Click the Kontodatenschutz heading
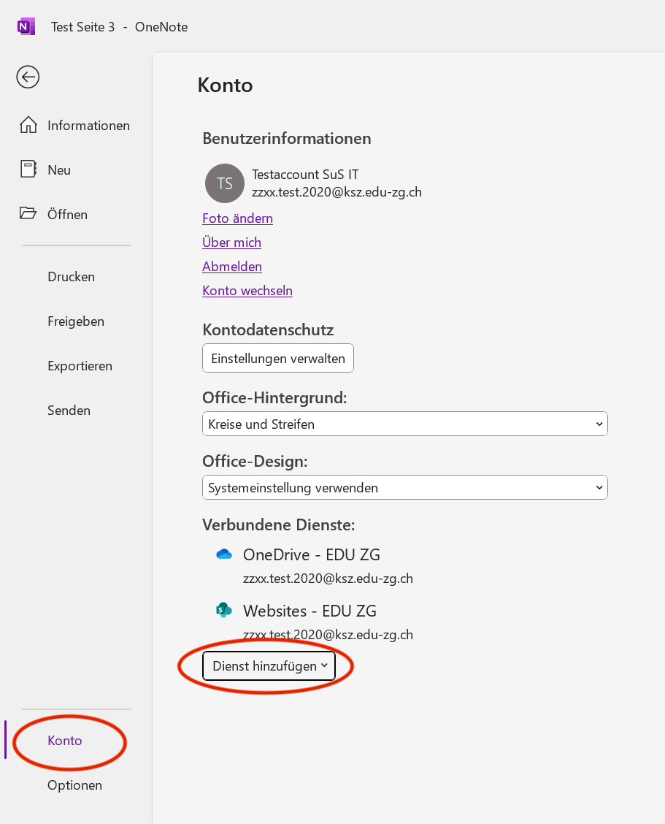The image size is (665, 824). [x=268, y=329]
